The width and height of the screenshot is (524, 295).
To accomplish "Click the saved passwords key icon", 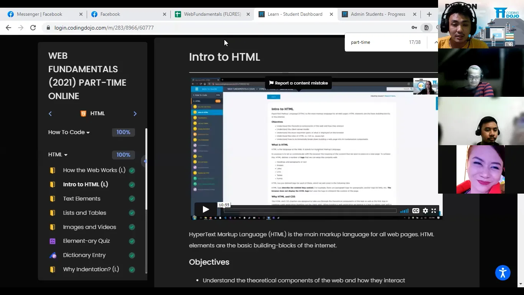I will coord(414,28).
